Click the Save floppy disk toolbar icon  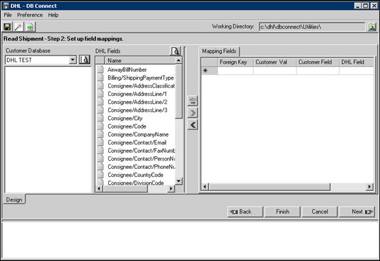tap(7, 26)
